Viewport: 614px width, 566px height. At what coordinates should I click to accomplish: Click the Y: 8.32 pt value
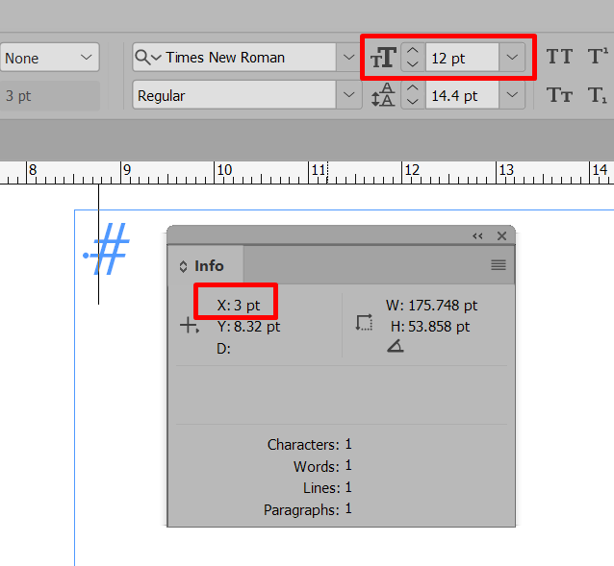[x=248, y=327]
